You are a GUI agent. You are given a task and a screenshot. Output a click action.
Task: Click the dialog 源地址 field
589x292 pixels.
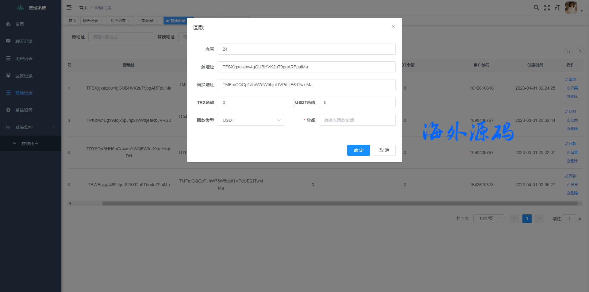pos(307,67)
